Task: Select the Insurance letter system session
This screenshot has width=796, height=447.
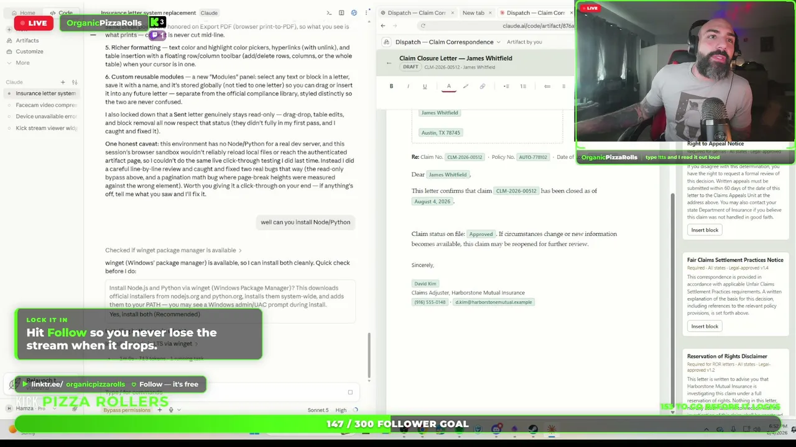Action: pos(42,93)
